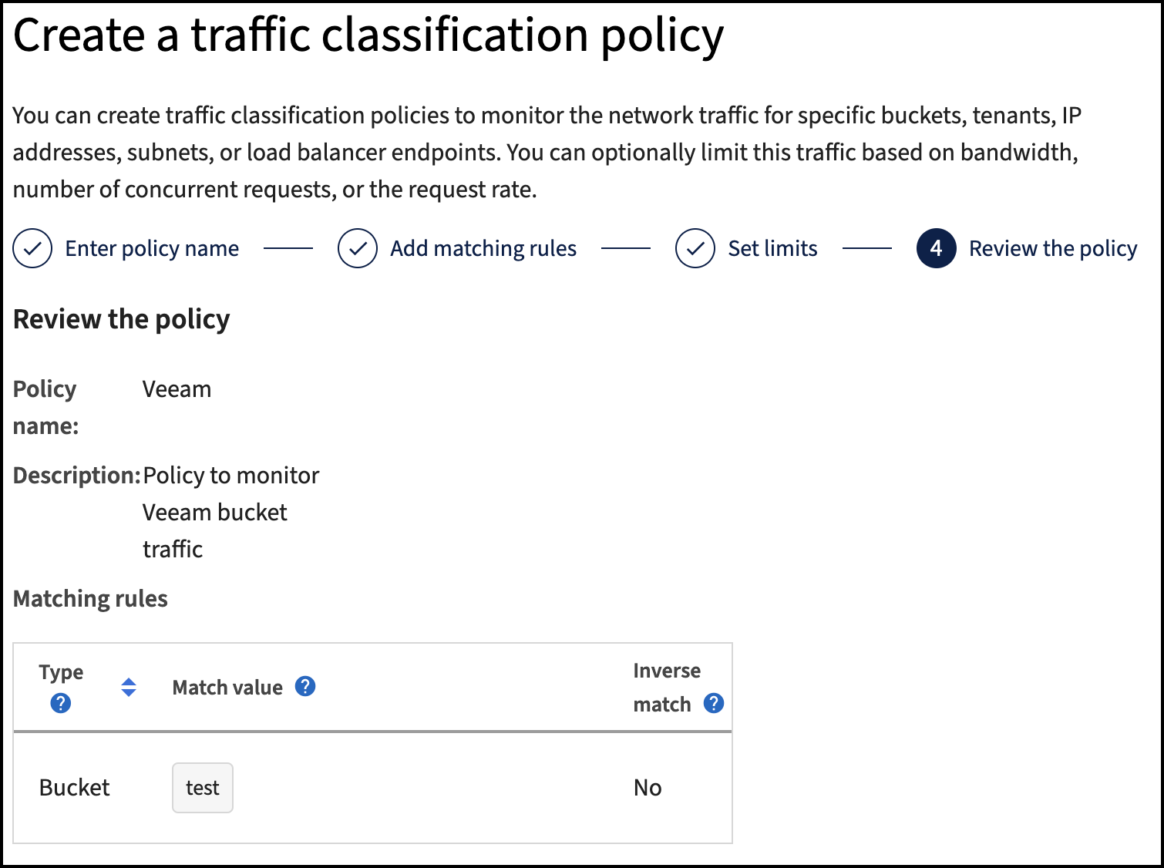Click the Bucket type cell
1164x868 pixels.
(x=75, y=788)
